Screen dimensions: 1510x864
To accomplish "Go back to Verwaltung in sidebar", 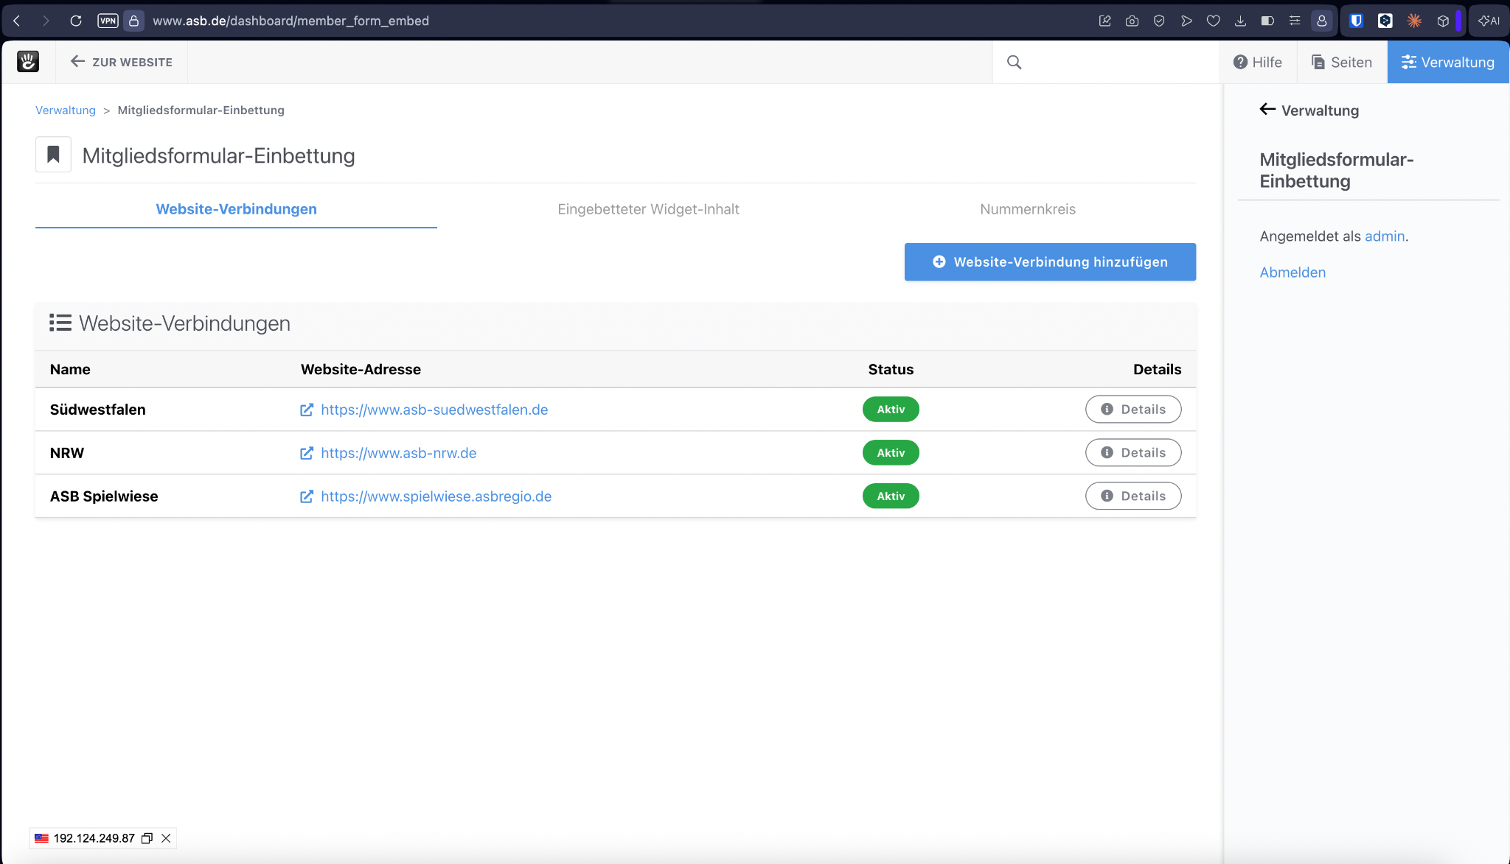I will (1309, 110).
